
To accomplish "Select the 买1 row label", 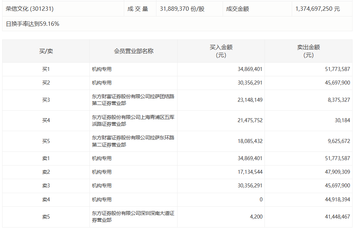I will click(46, 69).
